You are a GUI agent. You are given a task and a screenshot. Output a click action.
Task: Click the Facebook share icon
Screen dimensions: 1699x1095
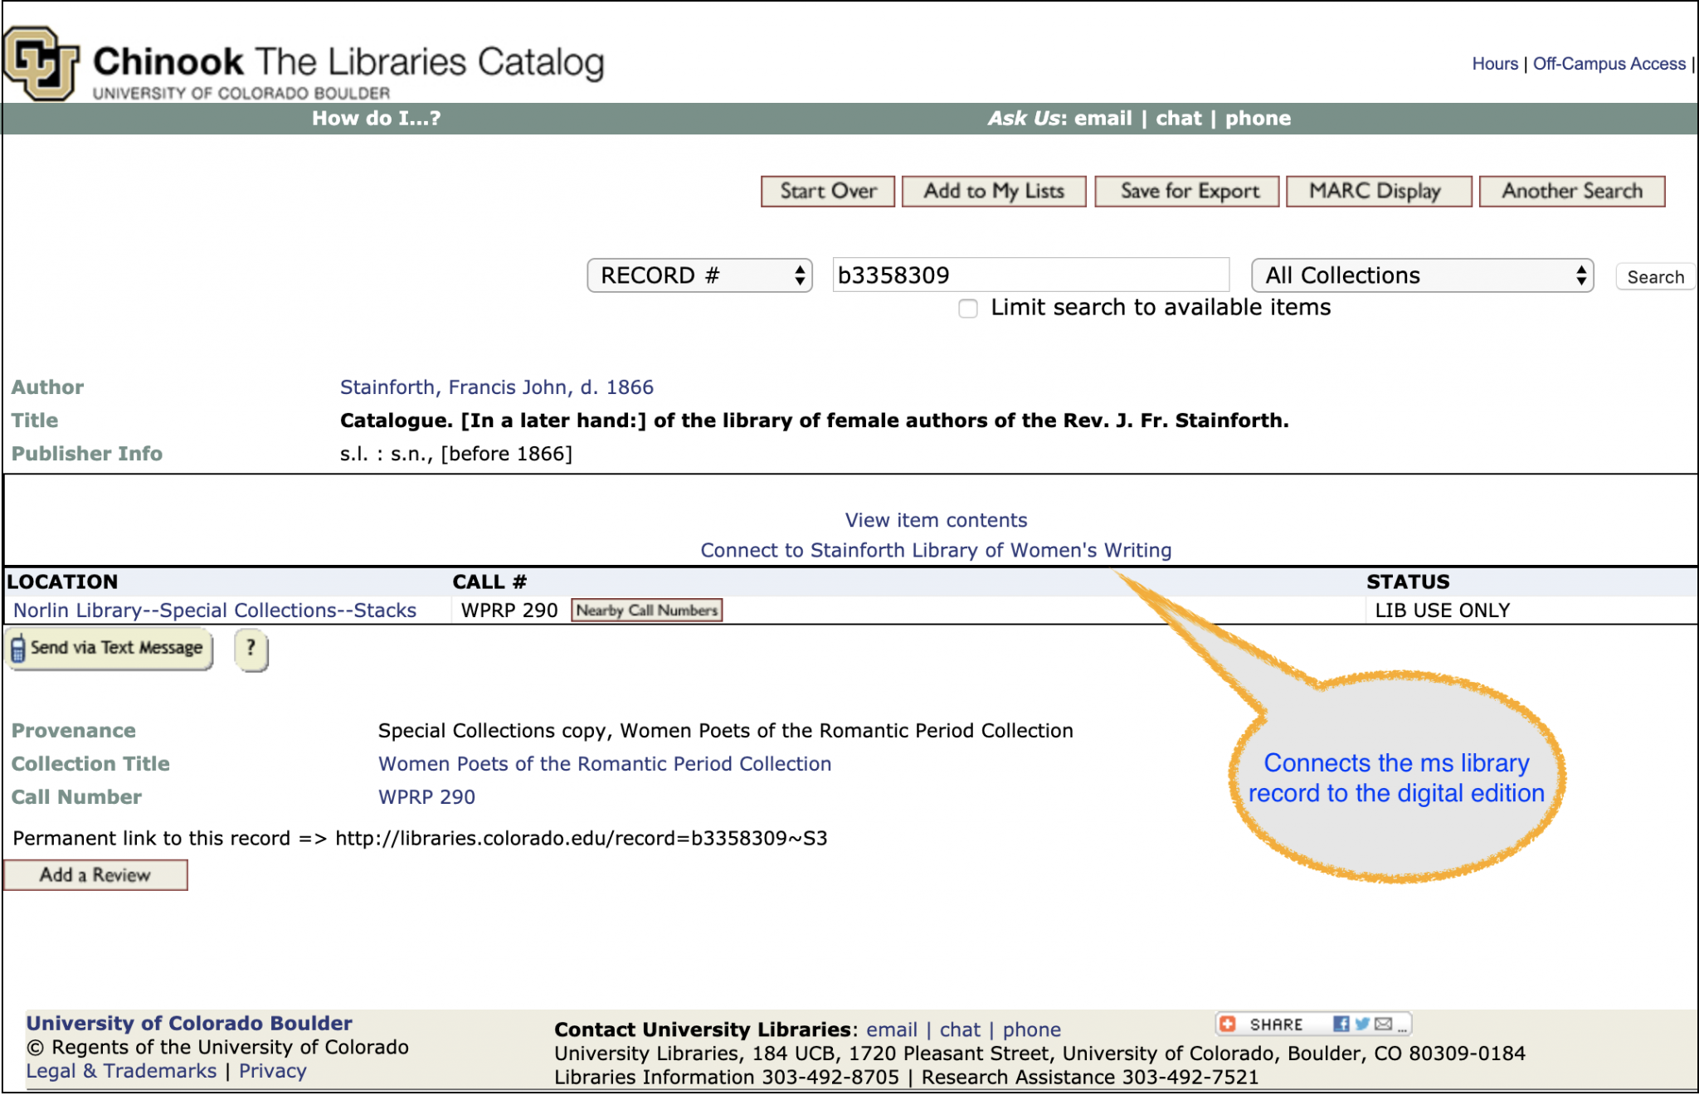(1341, 1024)
